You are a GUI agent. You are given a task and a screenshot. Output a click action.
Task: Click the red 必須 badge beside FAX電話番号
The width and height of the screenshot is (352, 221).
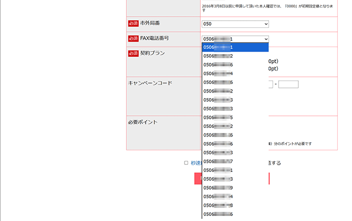coord(133,38)
